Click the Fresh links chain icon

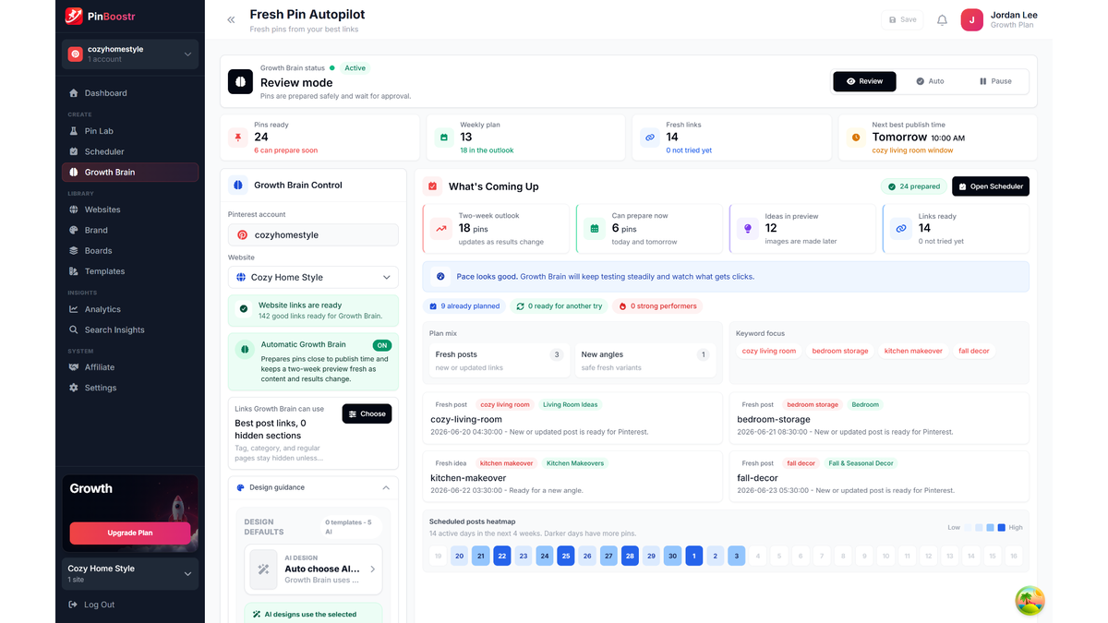[650, 137]
